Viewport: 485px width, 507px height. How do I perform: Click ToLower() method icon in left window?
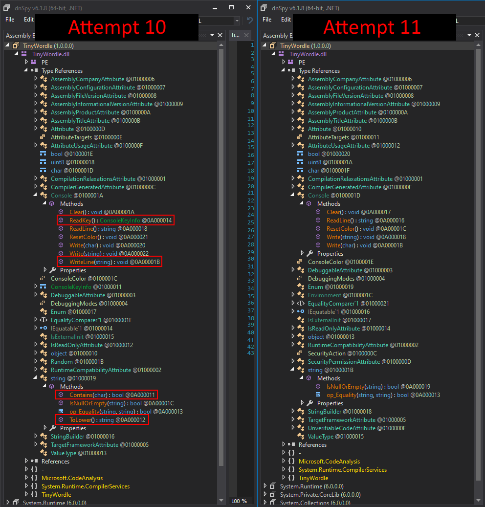[61, 419]
